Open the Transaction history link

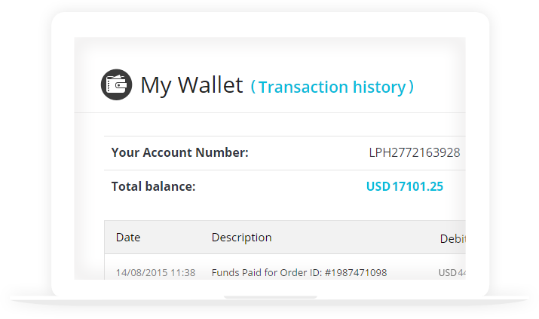pyautogui.click(x=332, y=87)
